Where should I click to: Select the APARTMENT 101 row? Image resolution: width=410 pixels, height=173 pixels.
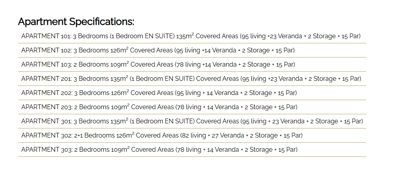[191, 36]
